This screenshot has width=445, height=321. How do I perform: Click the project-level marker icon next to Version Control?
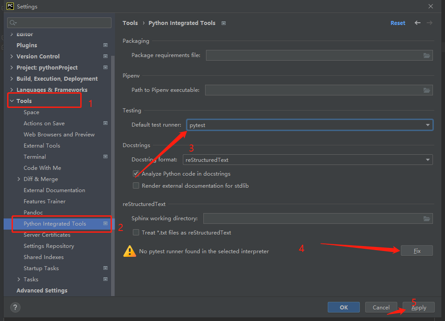(x=105, y=56)
